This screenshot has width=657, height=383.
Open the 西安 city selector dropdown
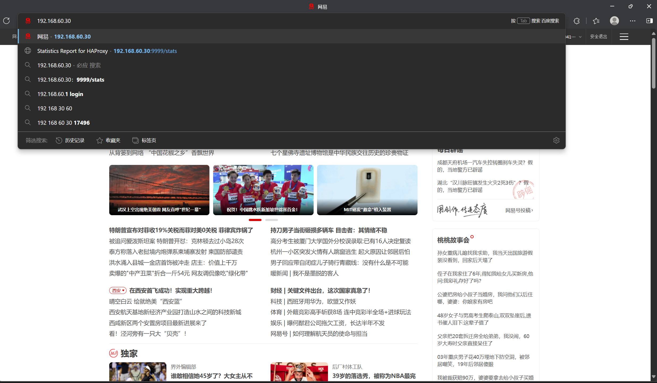118,290
